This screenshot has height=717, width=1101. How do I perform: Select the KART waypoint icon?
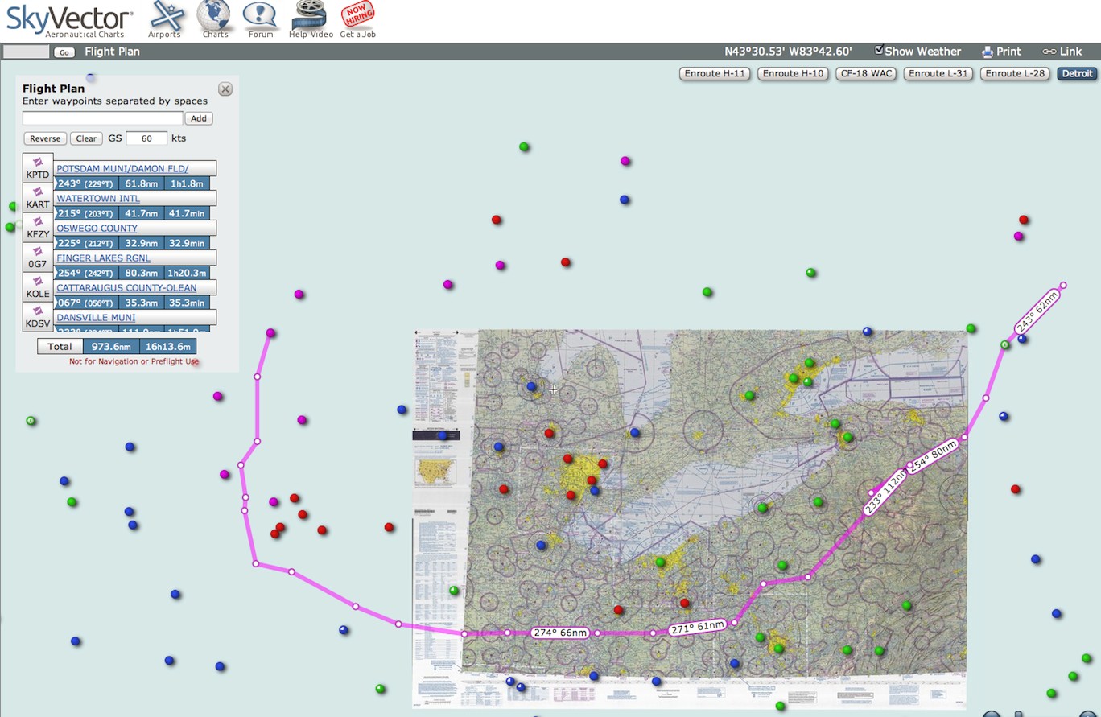[38, 198]
